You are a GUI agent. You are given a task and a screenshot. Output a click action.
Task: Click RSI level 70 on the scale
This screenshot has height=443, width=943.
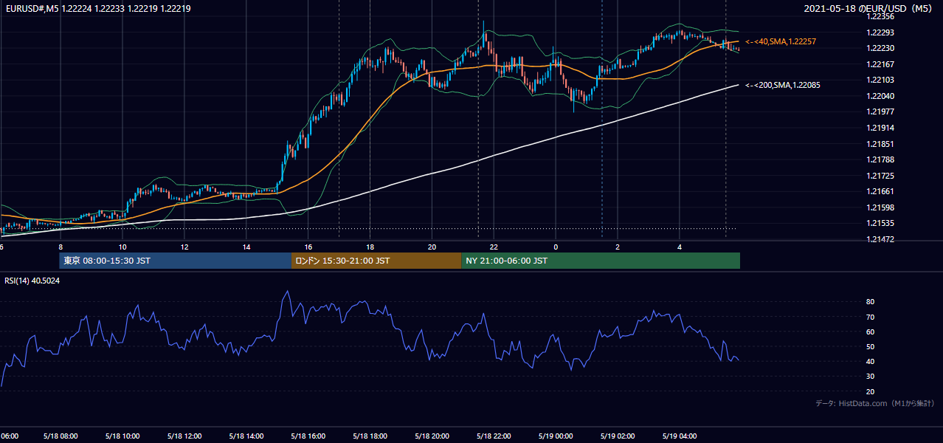pos(871,317)
